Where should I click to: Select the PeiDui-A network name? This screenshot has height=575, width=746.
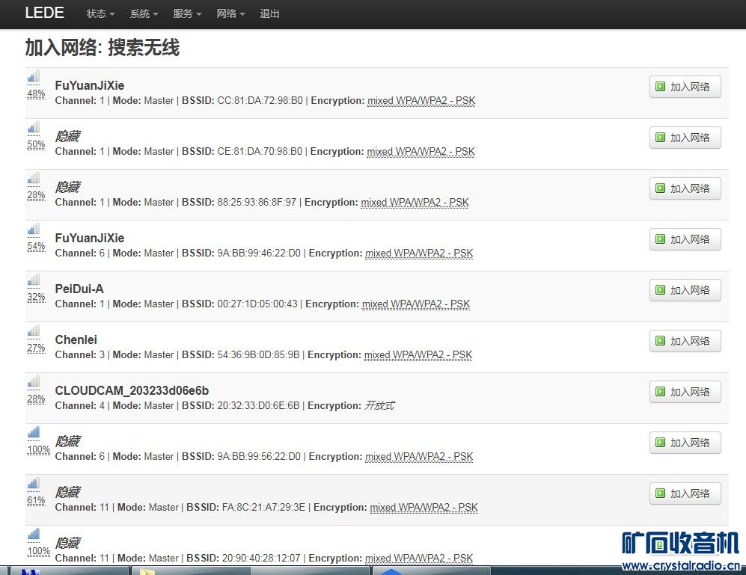point(79,289)
